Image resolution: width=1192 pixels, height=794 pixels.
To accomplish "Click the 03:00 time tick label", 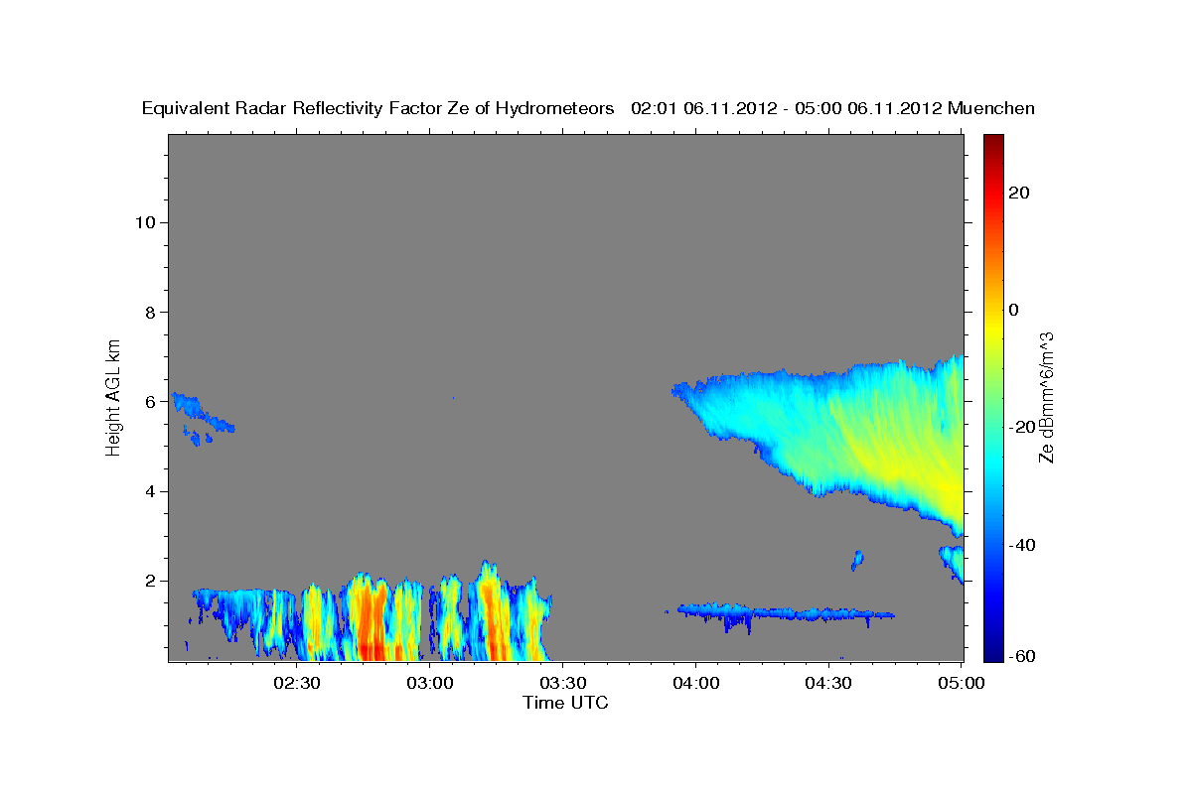I will point(431,683).
